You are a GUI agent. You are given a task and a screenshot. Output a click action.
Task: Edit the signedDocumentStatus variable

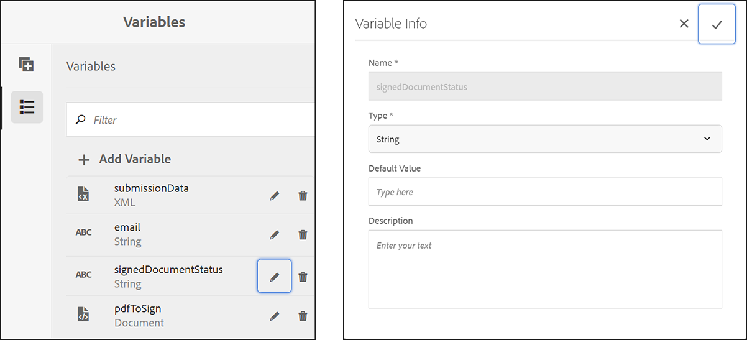click(x=274, y=277)
